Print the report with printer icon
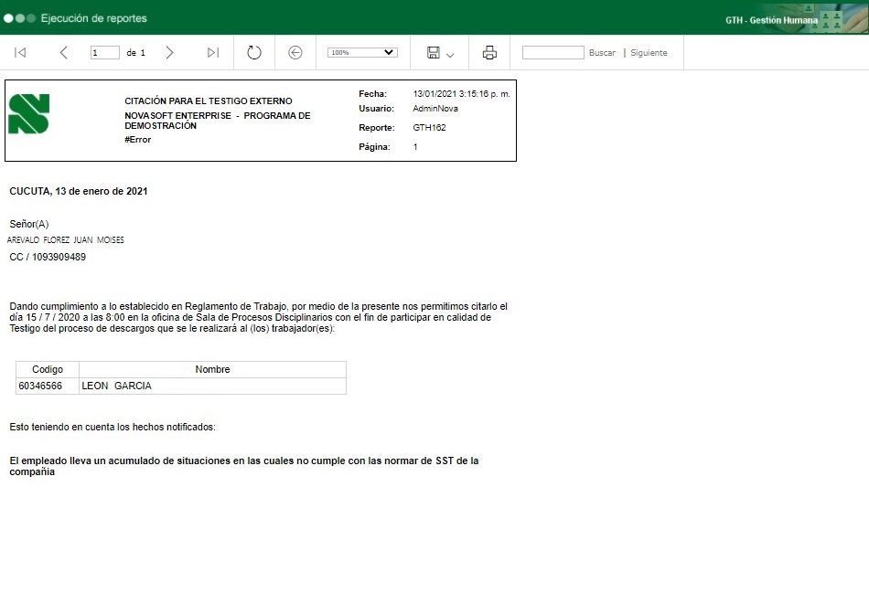 point(489,53)
